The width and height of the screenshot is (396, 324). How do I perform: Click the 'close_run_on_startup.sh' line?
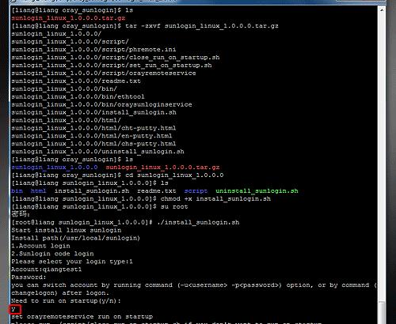[116, 58]
